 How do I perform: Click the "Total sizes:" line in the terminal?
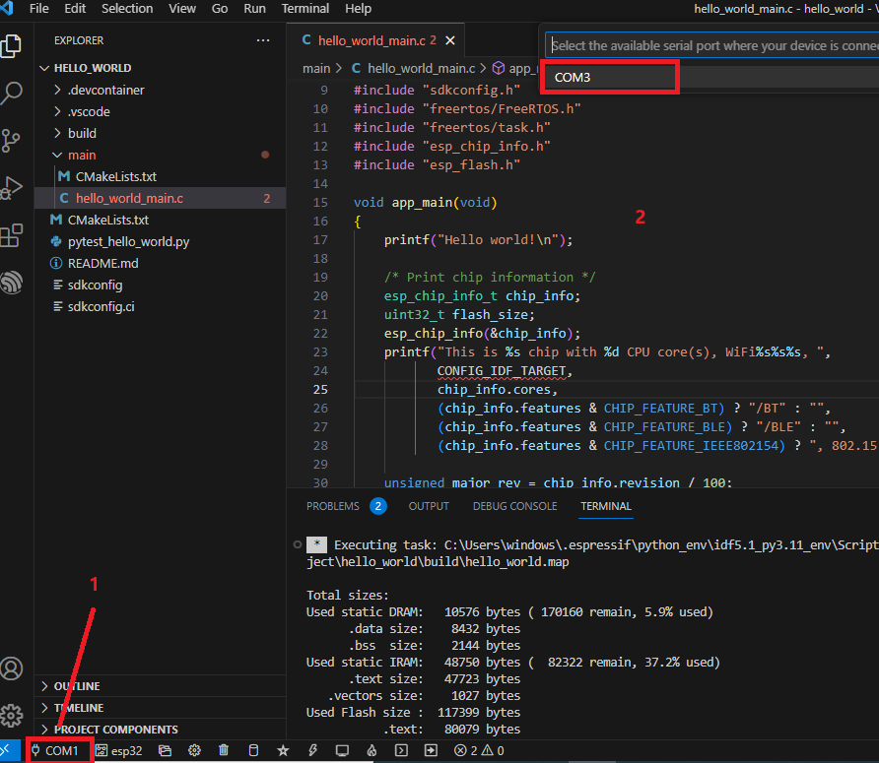coord(348,595)
